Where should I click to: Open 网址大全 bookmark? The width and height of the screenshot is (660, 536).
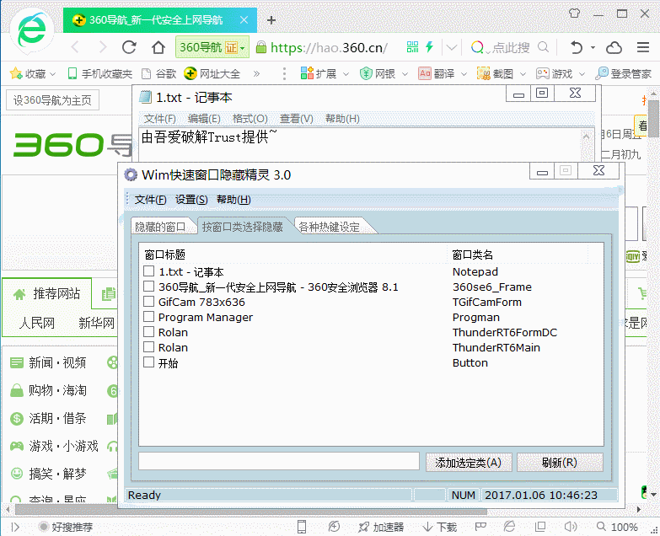212,73
